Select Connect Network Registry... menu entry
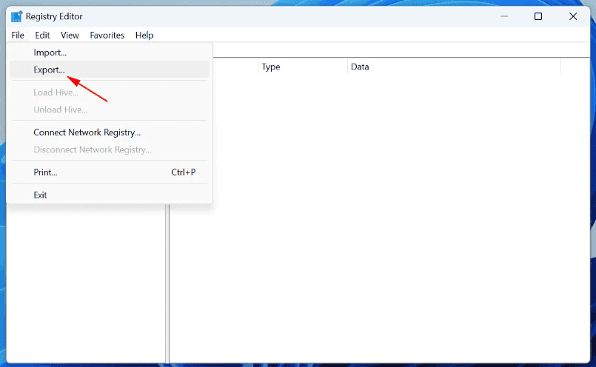Screen dimensions: 596x367 [x=110, y=132]
